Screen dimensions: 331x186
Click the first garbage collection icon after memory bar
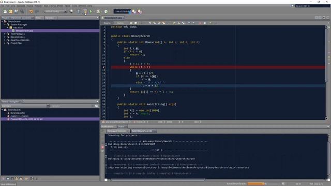click(x=134, y=11)
